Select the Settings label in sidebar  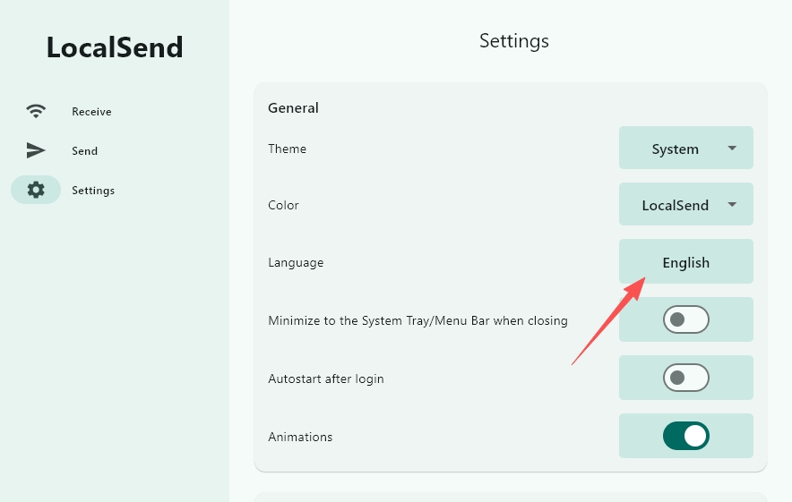click(93, 191)
